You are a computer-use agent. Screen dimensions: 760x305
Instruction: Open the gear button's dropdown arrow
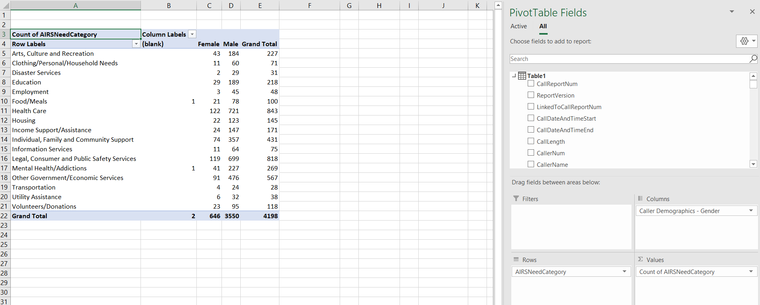(x=754, y=41)
